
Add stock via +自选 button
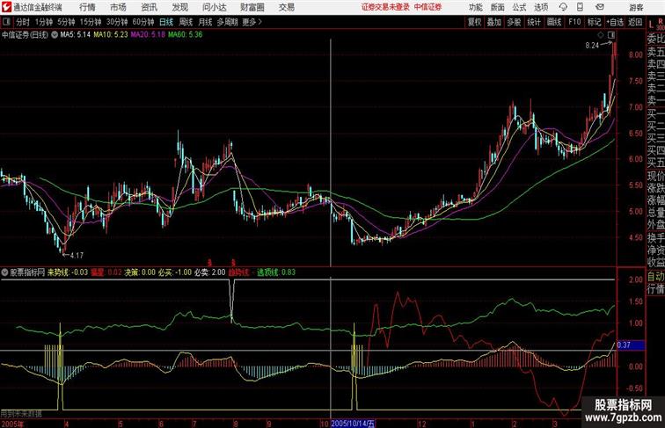tap(615, 22)
